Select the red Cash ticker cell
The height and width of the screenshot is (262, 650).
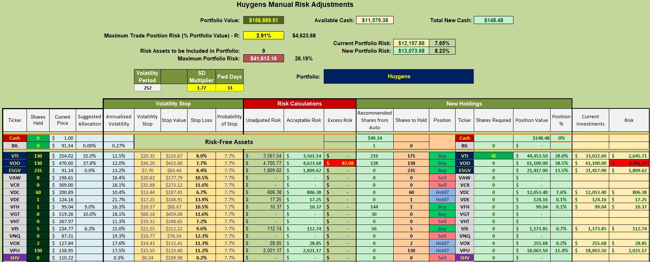click(15, 138)
